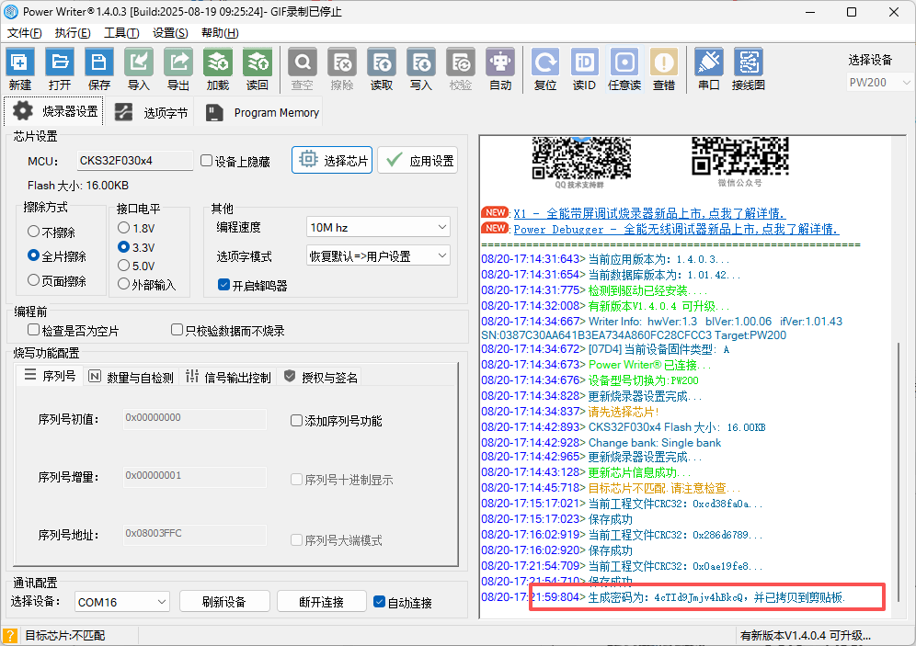Switch to the 选项字节 tab
The width and height of the screenshot is (916, 646).
tap(152, 113)
